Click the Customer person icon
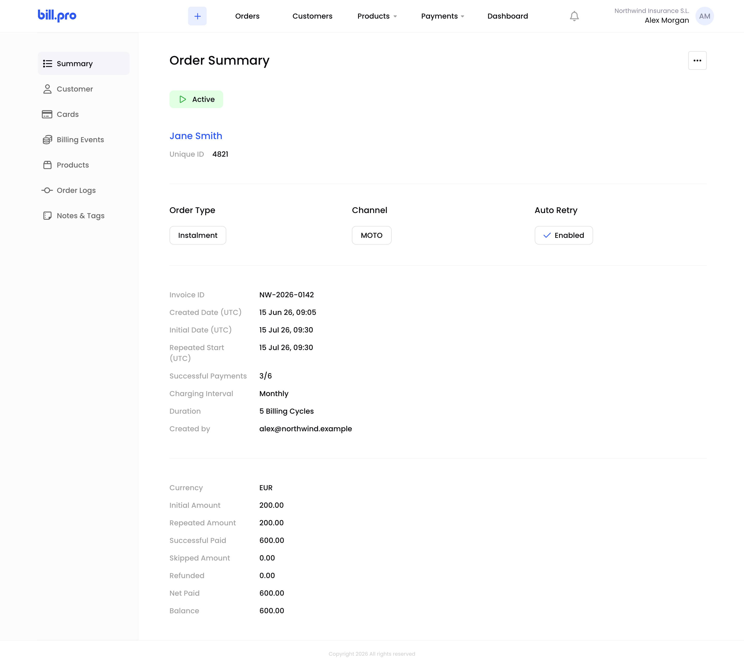The width and height of the screenshot is (744, 665). [48, 89]
